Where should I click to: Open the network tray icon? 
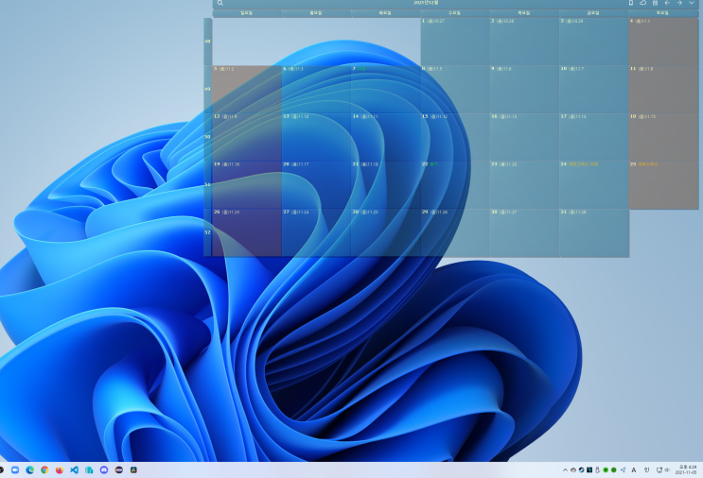coord(659,469)
